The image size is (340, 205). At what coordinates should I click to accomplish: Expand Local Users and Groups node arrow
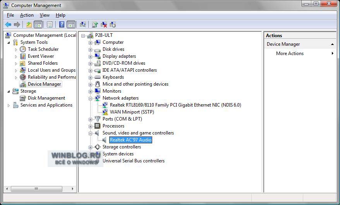(16, 71)
